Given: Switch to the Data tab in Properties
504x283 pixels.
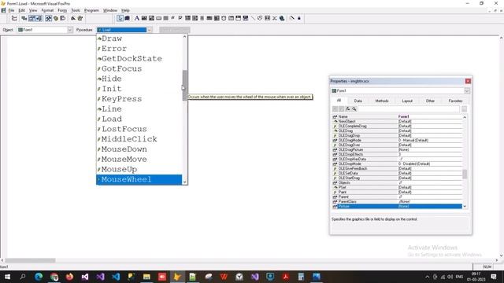Looking at the screenshot, I should coord(358,101).
